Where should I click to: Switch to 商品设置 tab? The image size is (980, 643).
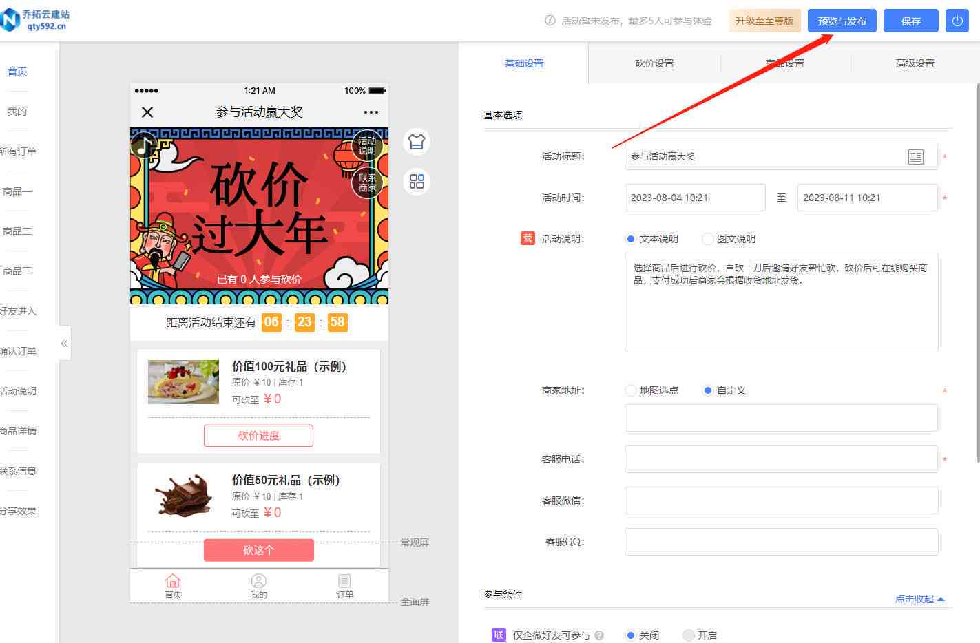(x=785, y=63)
